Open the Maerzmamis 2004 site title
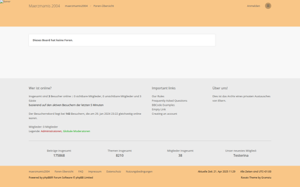This screenshot has height=187, width=300. coord(44,6)
